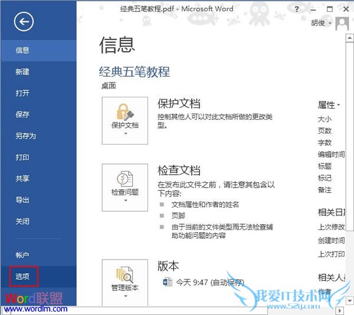Open the autosaved version Word file icon
Viewport: 354px width, 315px height.
tap(168, 282)
